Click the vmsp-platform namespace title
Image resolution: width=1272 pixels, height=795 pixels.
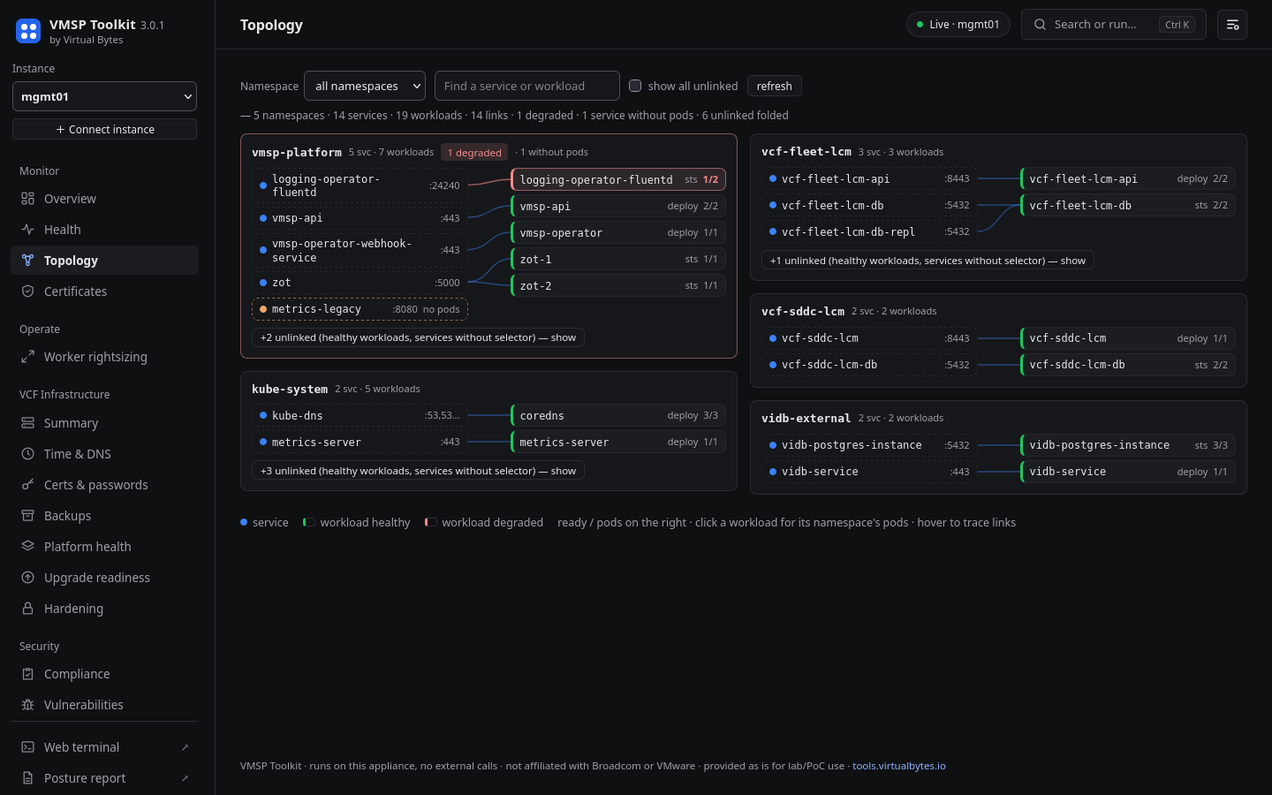coord(297,153)
